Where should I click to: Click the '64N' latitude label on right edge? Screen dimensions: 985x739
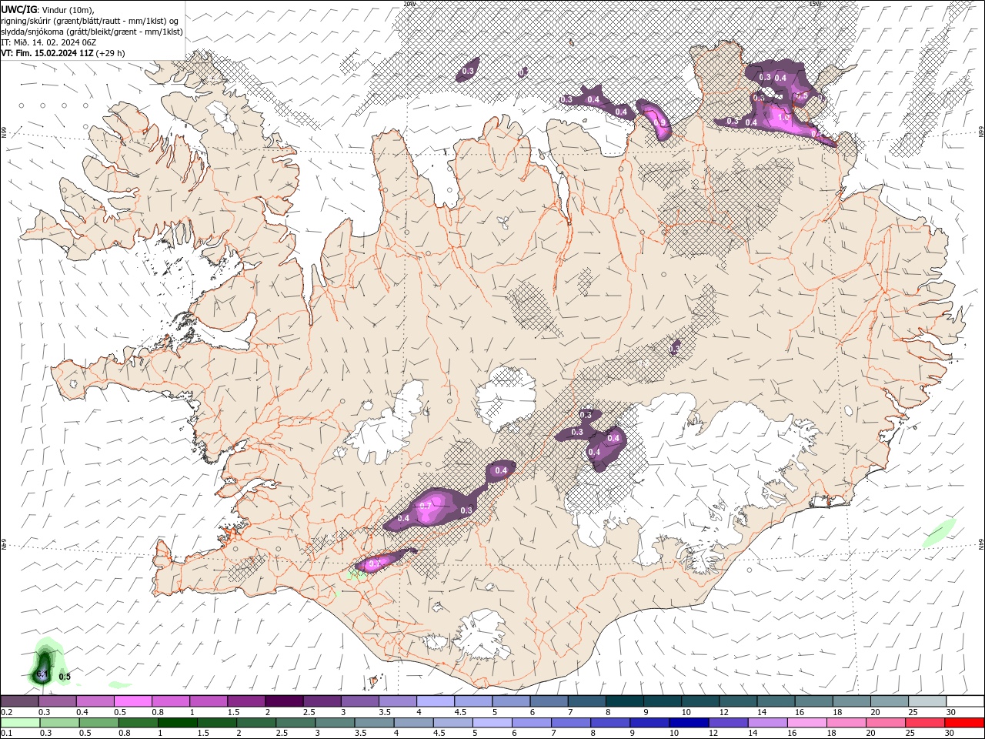pos(981,543)
